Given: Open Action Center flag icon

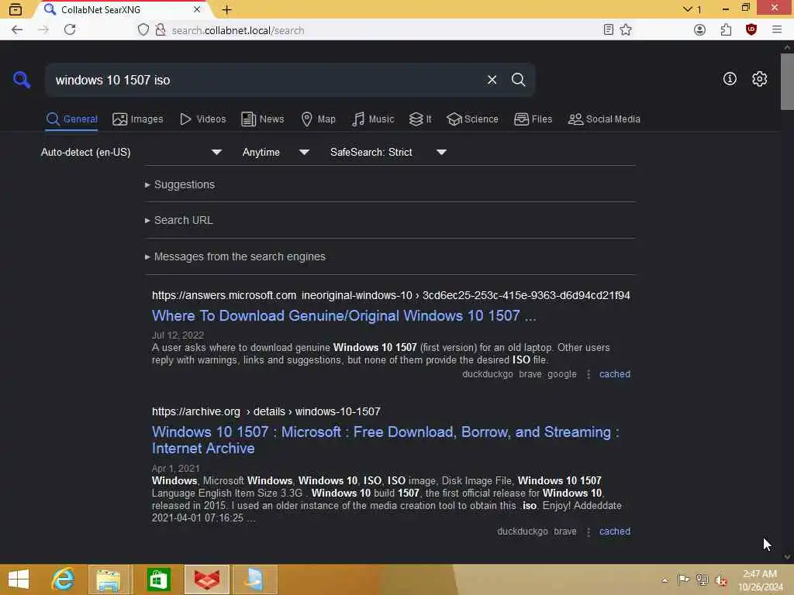Looking at the screenshot, I should pyautogui.click(x=683, y=580).
